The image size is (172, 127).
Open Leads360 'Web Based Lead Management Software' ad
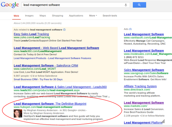(56, 48)
